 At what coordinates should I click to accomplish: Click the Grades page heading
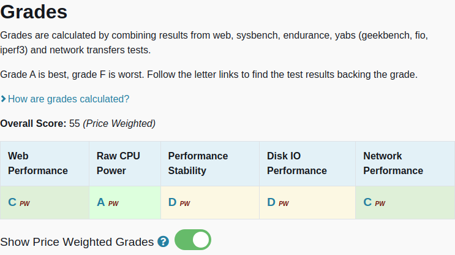pyautogui.click(x=34, y=12)
